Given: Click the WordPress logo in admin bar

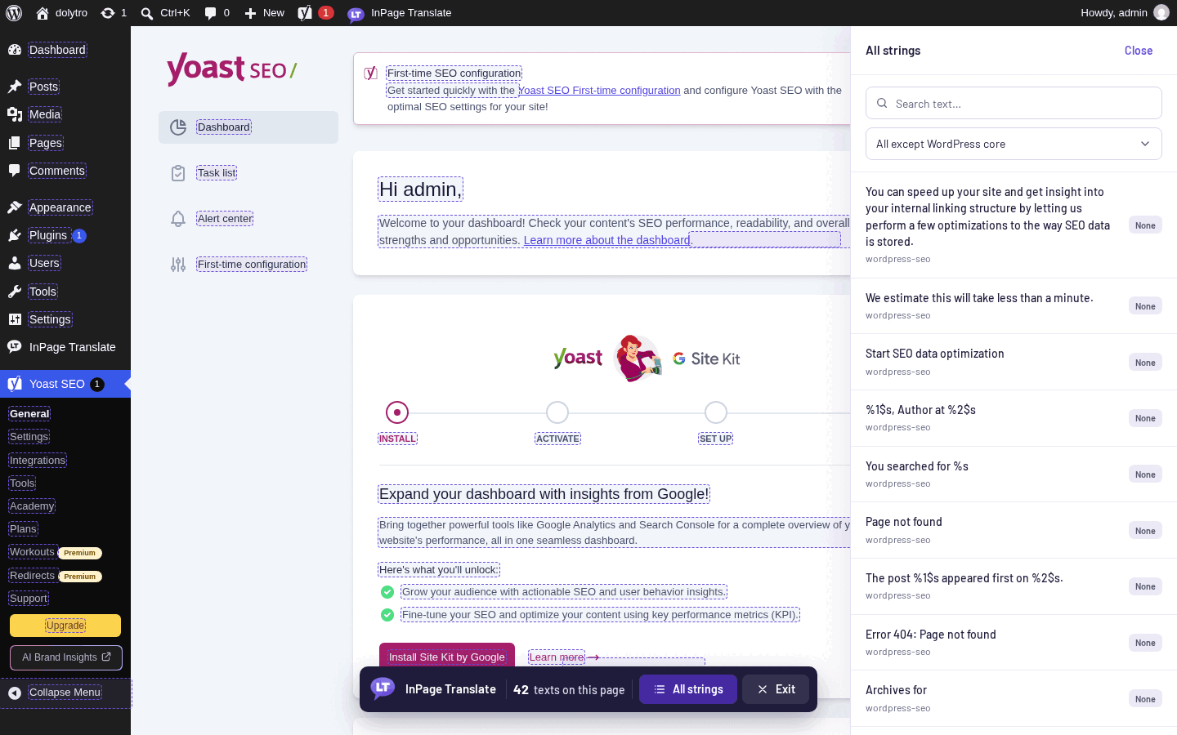Looking at the screenshot, I should pos(14,13).
